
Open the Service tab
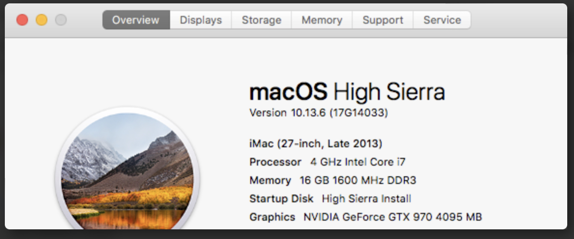pos(442,20)
